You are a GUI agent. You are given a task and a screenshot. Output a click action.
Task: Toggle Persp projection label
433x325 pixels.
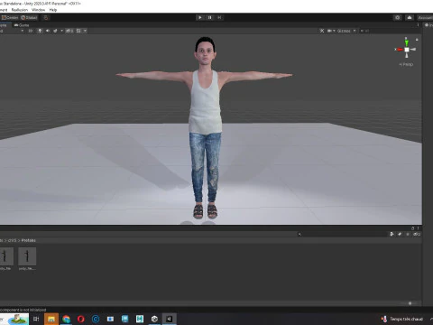click(x=406, y=64)
